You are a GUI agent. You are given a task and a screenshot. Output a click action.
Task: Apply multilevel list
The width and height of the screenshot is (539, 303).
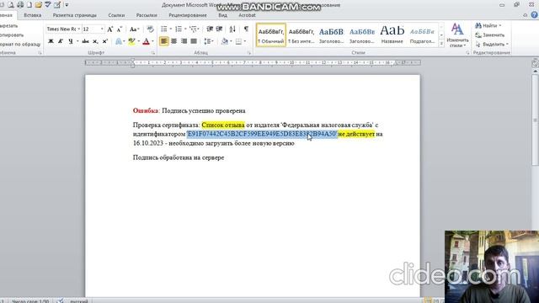click(x=193, y=29)
